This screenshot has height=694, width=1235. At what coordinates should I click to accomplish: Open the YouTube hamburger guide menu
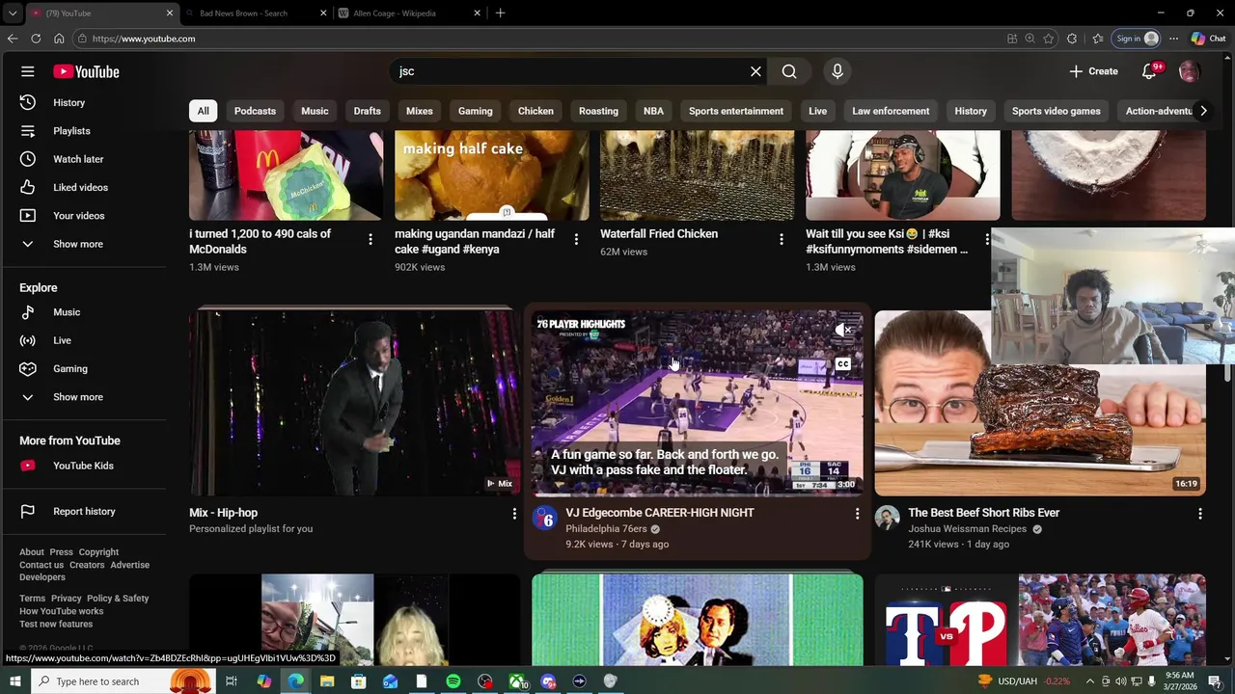coord(28,71)
